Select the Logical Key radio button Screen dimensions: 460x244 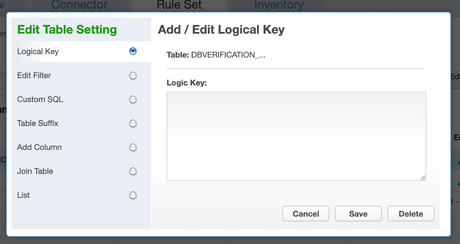coord(133,51)
